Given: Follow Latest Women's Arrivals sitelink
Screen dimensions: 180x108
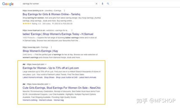Looking at the screenshot, I should pyautogui.click(x=33, y=78).
